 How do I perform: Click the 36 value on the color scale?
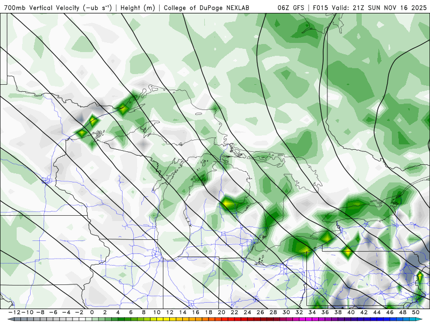point(325,312)
